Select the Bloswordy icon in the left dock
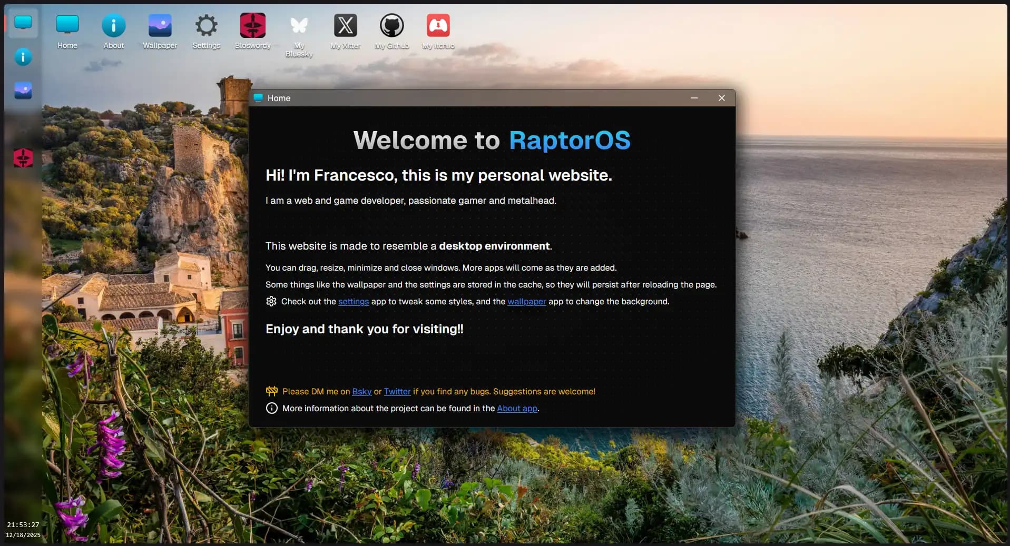 click(23, 158)
